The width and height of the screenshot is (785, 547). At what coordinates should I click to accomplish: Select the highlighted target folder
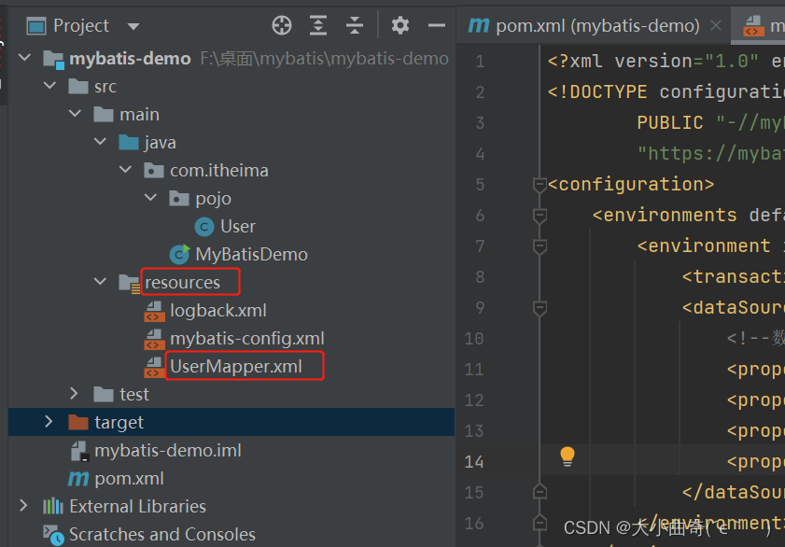pyautogui.click(x=119, y=422)
